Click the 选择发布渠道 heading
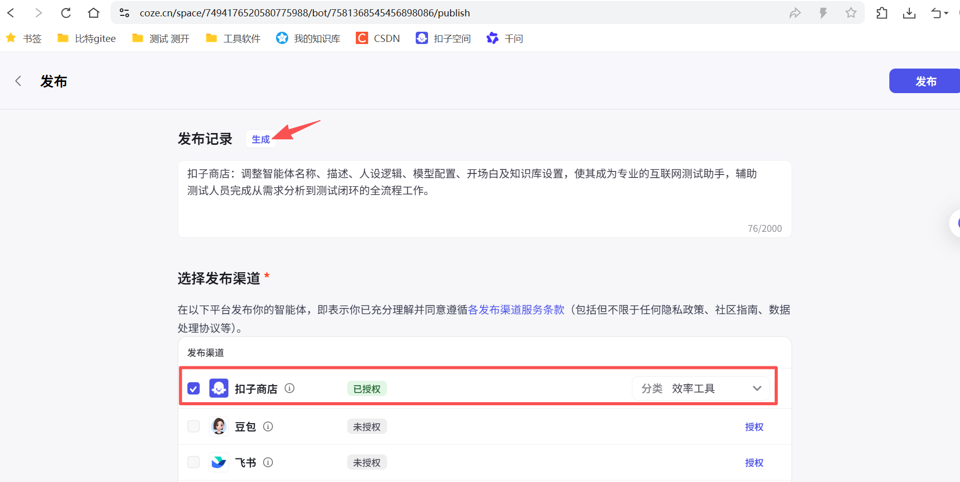The height and width of the screenshot is (482, 960). point(219,278)
